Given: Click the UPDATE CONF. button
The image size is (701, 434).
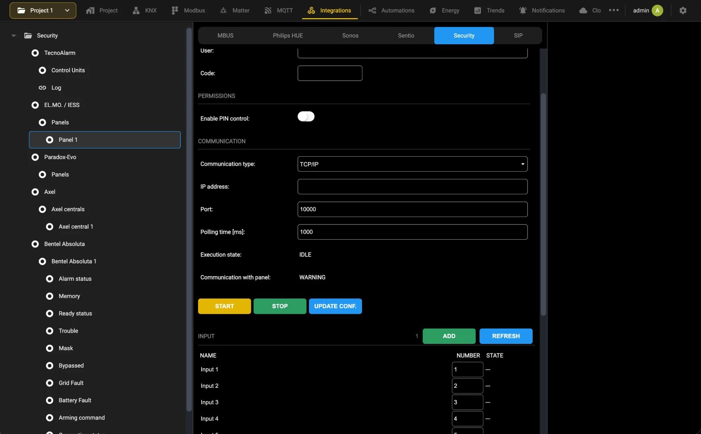Looking at the screenshot, I should tap(335, 306).
